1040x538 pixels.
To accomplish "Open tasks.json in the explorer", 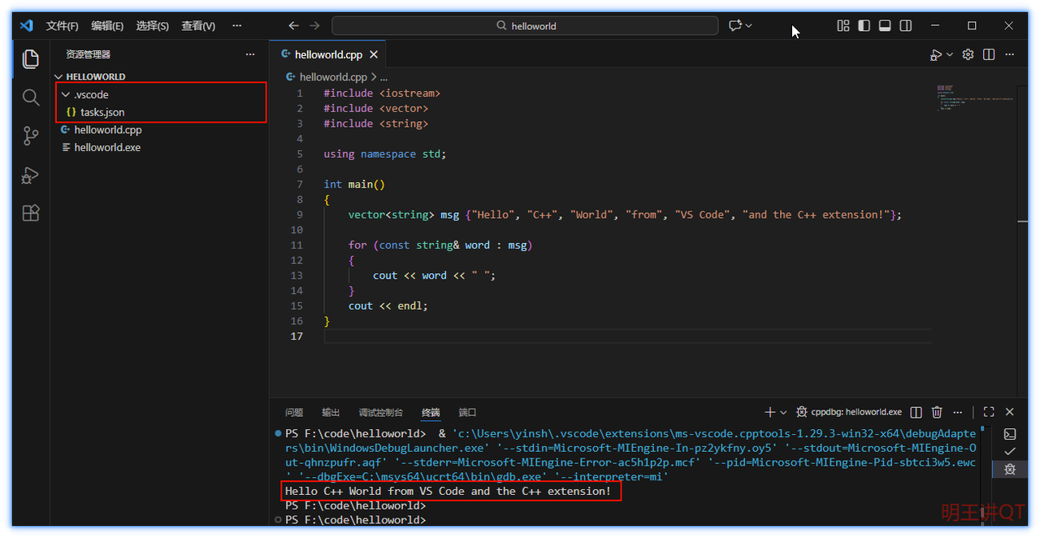I will pyautogui.click(x=102, y=112).
